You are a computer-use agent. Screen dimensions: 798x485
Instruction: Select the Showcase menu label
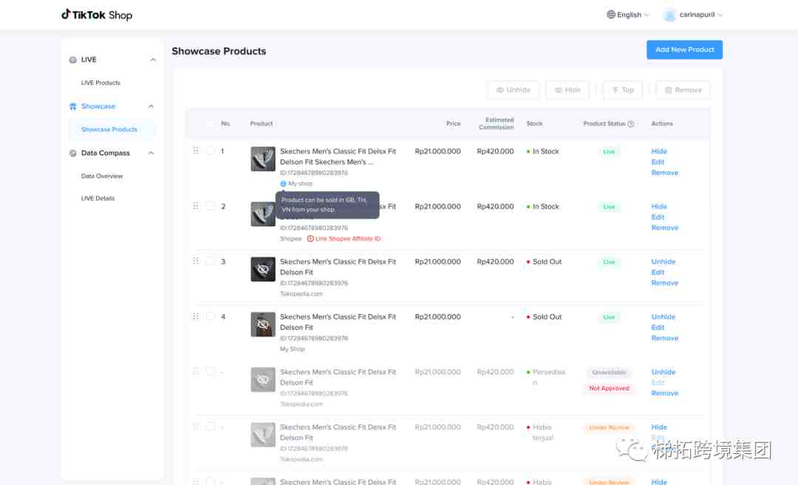pos(98,106)
